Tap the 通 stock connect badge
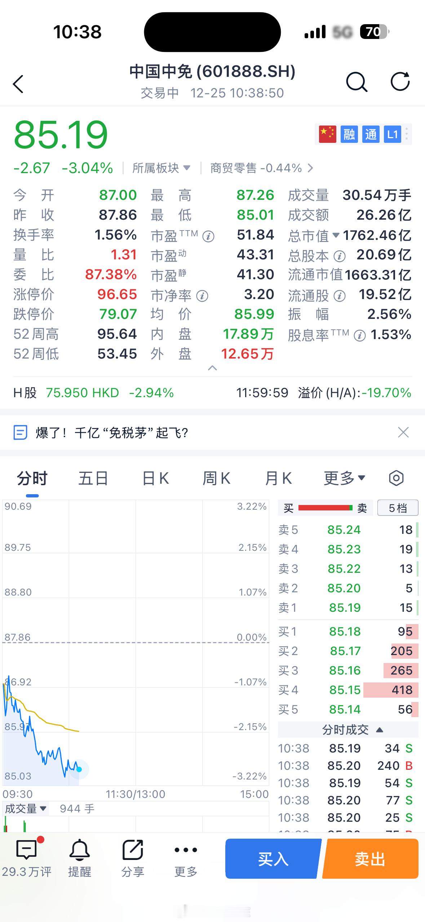This screenshot has width=425, height=922. tap(371, 134)
